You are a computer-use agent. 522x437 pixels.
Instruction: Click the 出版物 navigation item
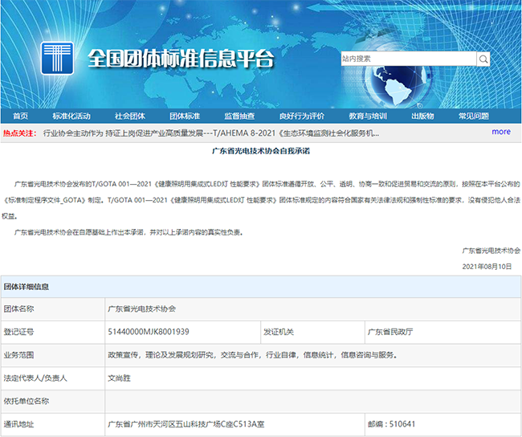[422, 116]
